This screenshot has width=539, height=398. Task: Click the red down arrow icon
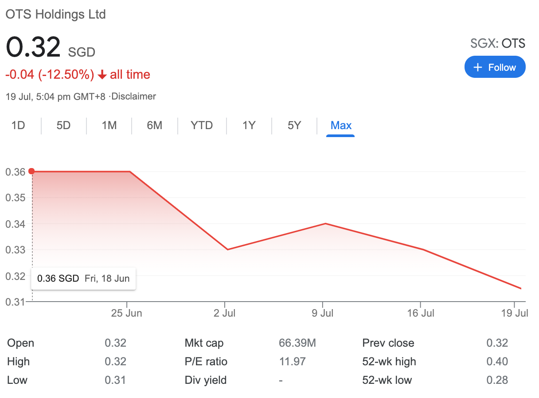(x=102, y=75)
